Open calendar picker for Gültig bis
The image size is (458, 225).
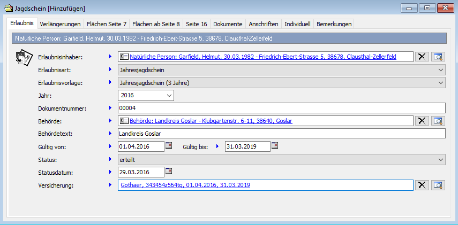tap(275, 146)
